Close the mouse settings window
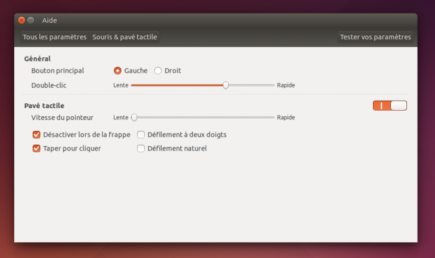435x258 pixels. point(22,21)
